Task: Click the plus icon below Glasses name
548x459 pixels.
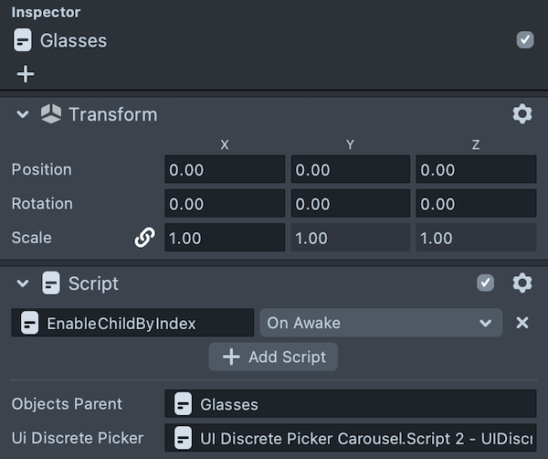Action: 25,73
